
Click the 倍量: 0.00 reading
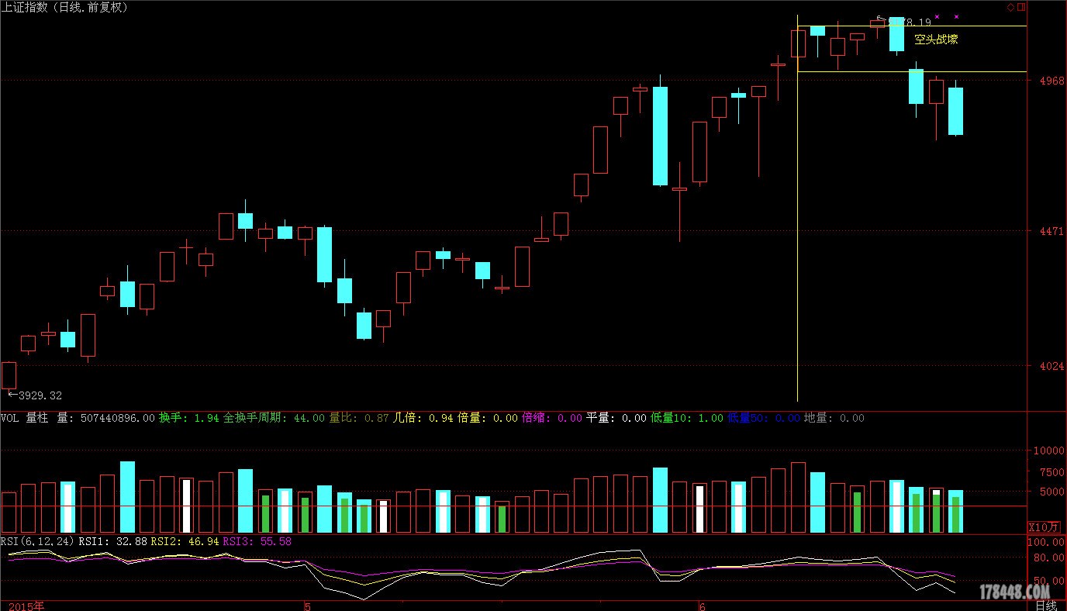coord(487,418)
